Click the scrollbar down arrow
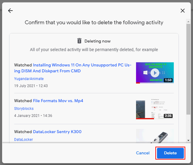 (188, 140)
